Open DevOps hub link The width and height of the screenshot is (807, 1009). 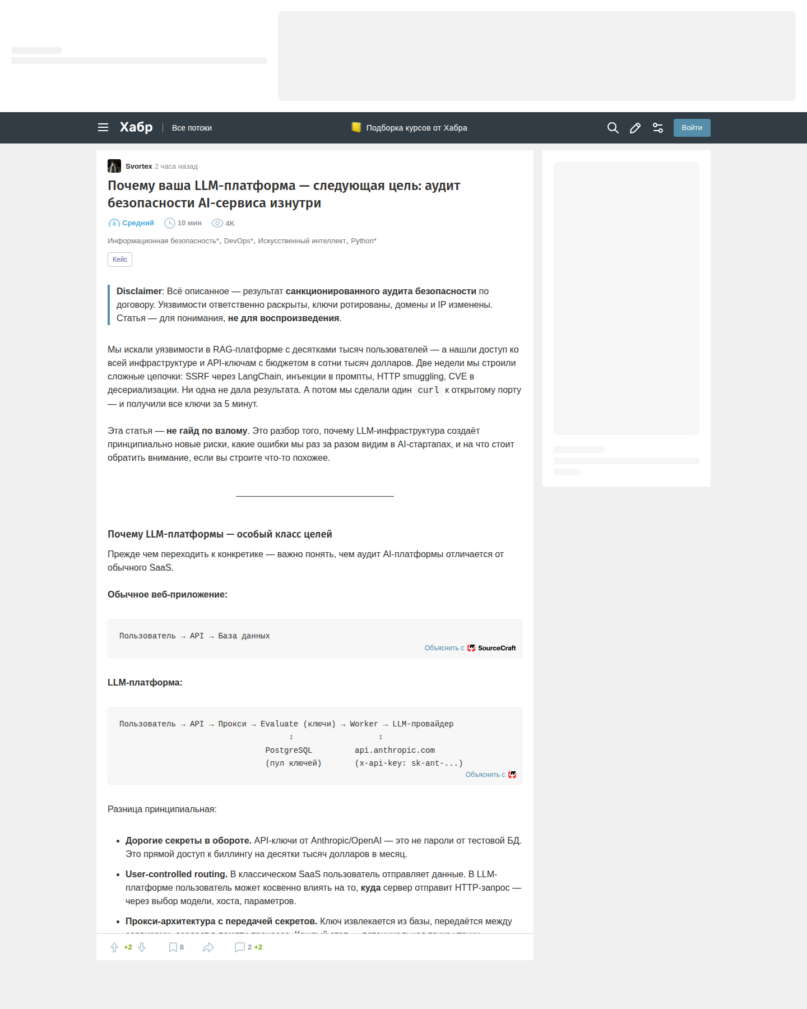(239, 241)
